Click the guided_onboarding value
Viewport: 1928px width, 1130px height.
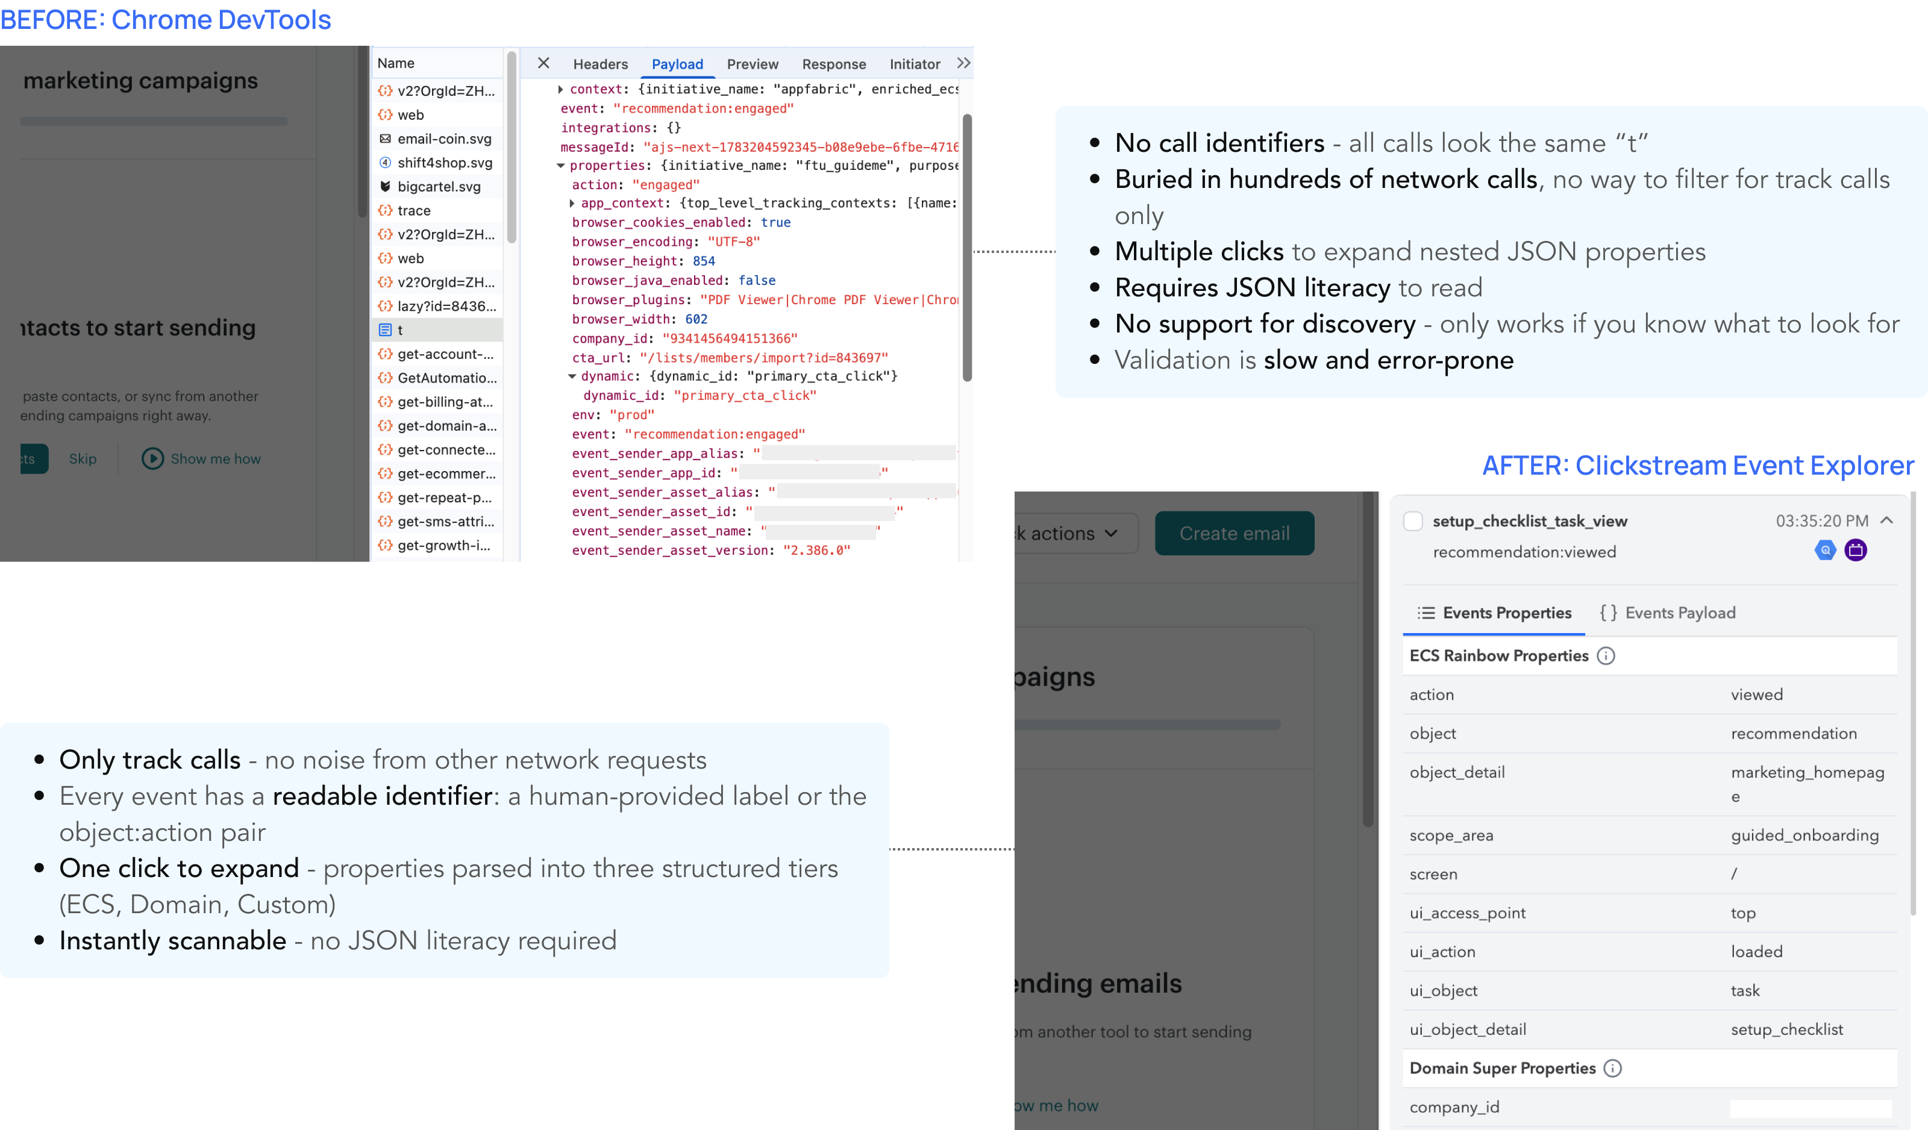[1805, 835]
